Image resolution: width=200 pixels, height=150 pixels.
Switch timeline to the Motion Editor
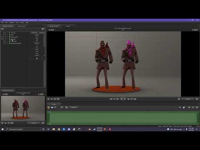[52, 107]
